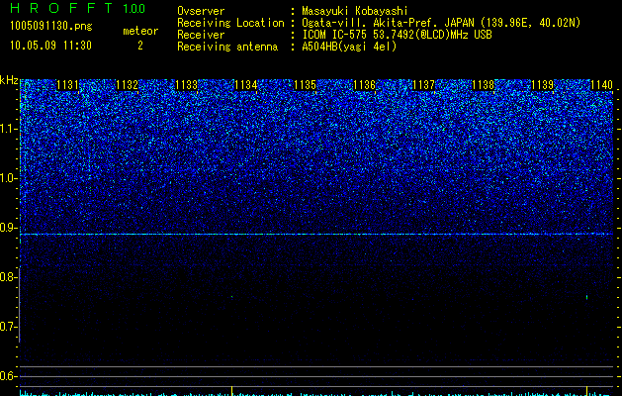622x396 pixels.
Task: Select the file name 1005091130.png
Action: pyautogui.click(x=51, y=26)
